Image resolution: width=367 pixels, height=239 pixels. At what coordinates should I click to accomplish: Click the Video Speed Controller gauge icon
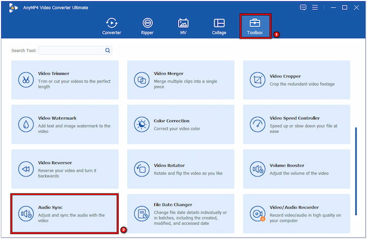[x=258, y=124]
